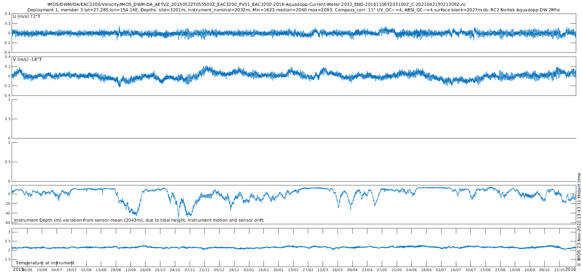Screen dimensions: 582x275
Task: Click the 'Deployment 1, member 3' subtitle line
Action: 294,10
